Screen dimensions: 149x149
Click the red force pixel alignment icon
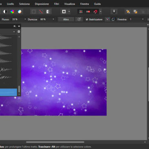(x=88, y=12)
